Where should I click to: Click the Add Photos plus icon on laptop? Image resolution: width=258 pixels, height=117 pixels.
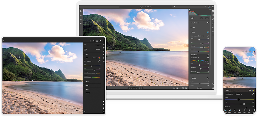point(81,11)
